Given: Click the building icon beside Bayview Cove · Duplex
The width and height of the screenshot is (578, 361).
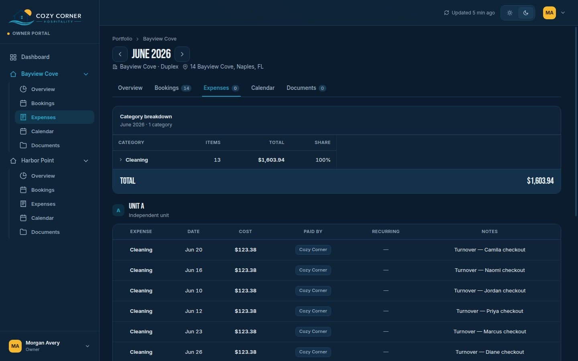Looking at the screenshot, I should [x=115, y=67].
